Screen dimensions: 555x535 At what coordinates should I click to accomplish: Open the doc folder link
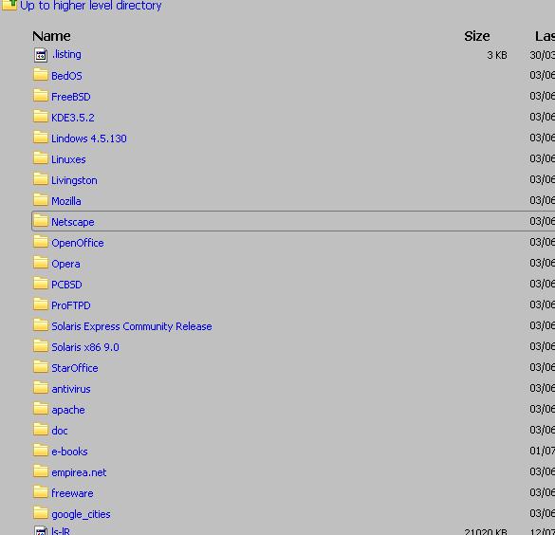[60, 431]
